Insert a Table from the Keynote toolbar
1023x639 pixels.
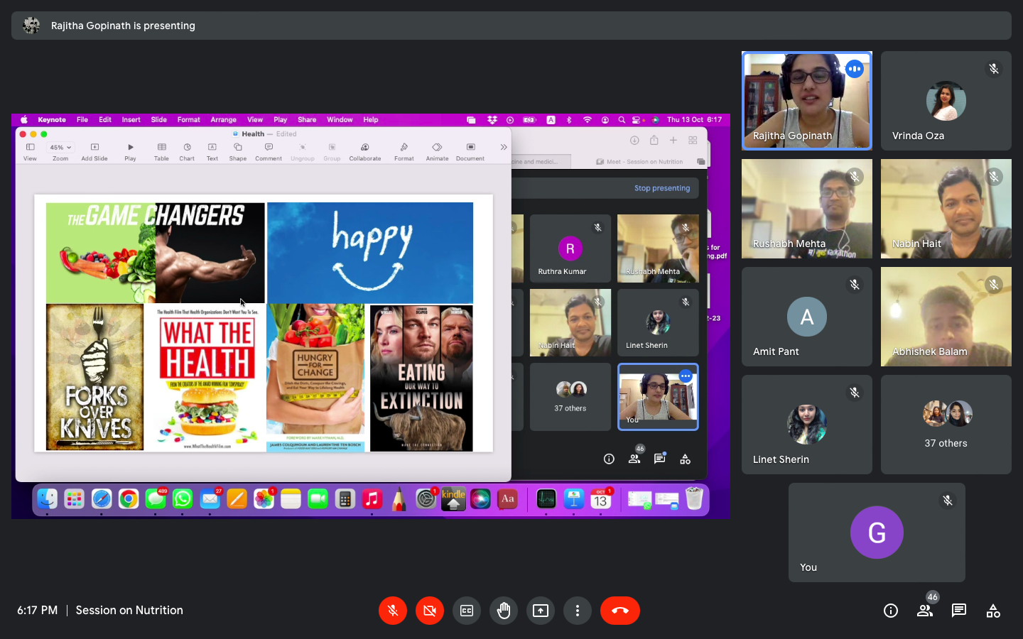(161, 151)
